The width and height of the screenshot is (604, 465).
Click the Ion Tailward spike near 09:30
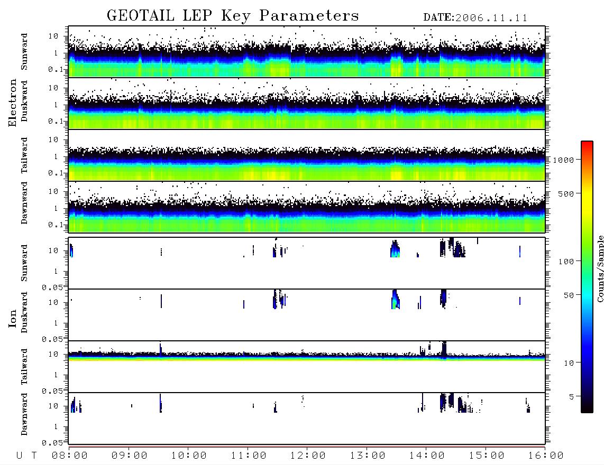coord(161,349)
